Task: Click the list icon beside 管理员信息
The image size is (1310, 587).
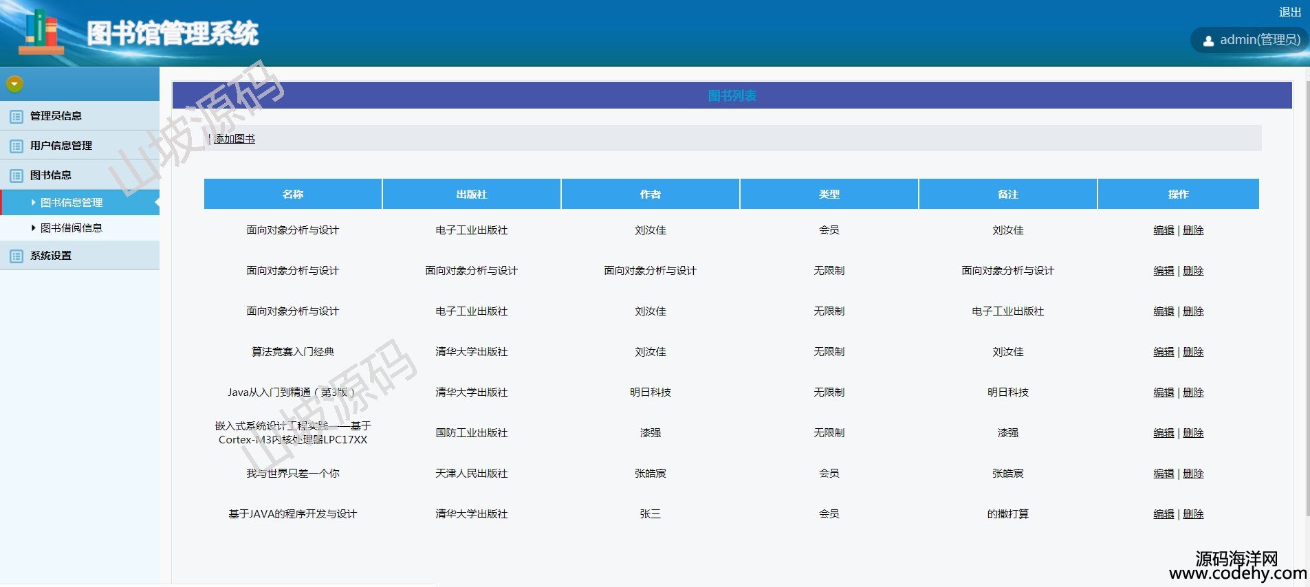Action: tap(17, 117)
